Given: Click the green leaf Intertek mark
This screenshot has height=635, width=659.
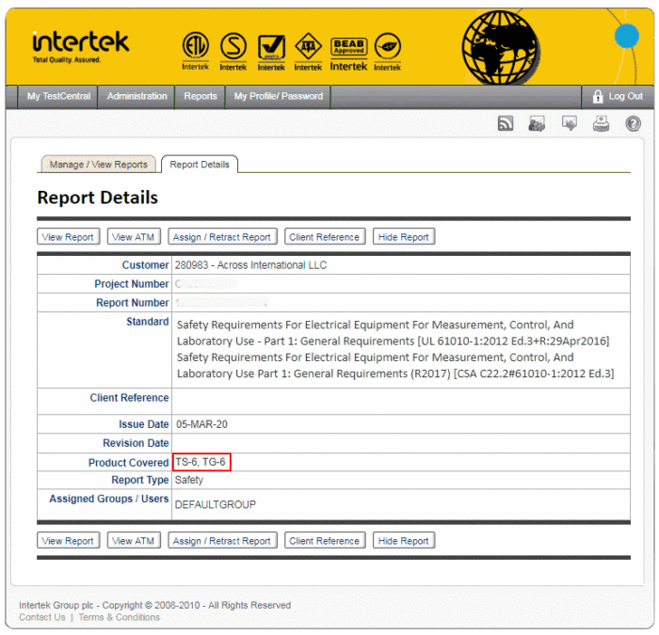Looking at the screenshot, I should [x=387, y=52].
